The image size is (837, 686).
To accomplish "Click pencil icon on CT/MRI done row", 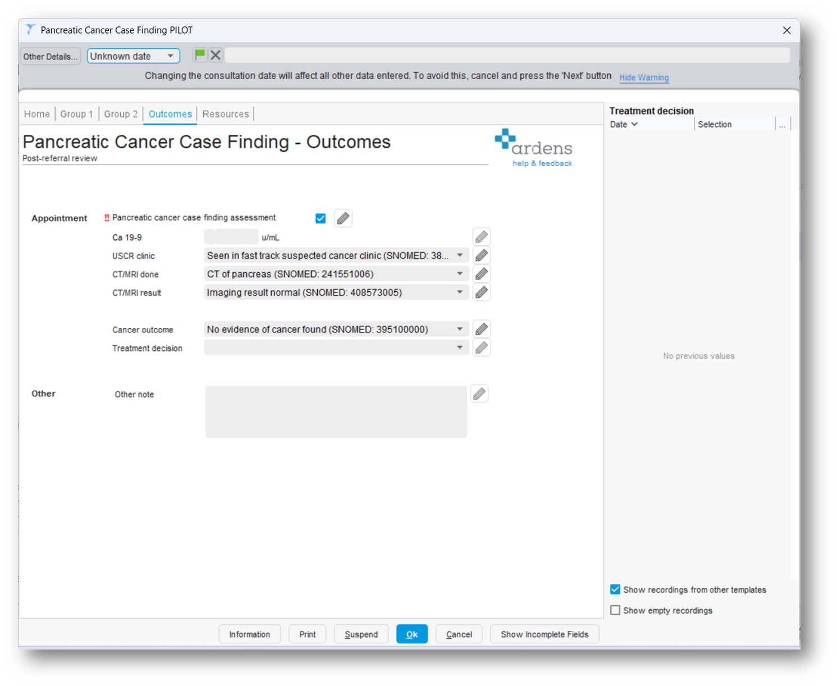I will point(482,274).
